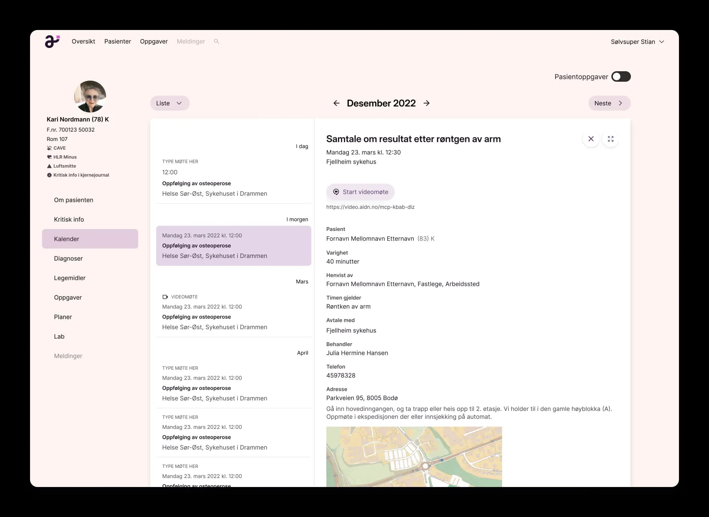Screen dimensions: 709x517
Task: Click the CAVE warning icon
Action: coord(49,148)
